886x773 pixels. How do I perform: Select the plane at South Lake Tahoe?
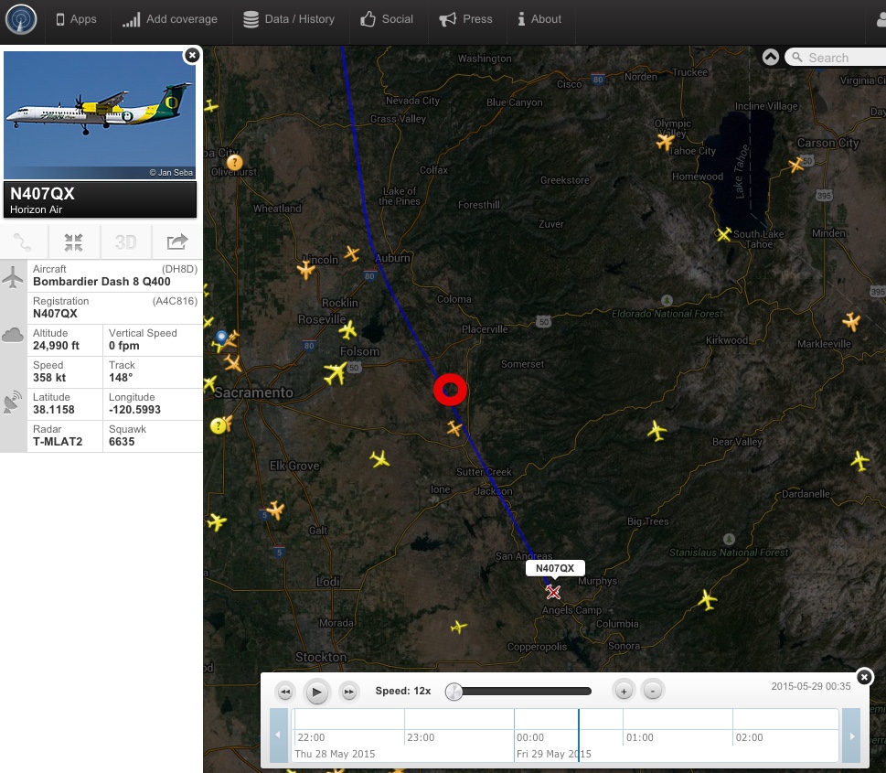pyautogui.click(x=724, y=234)
